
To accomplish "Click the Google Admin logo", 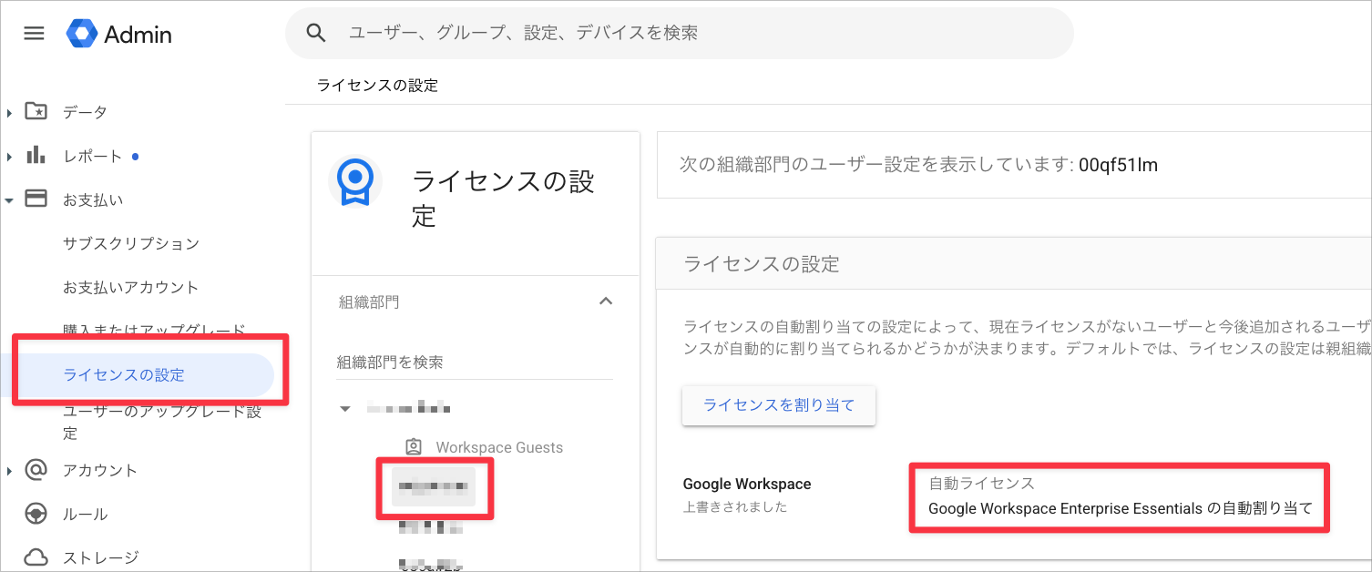I will 119,35.
